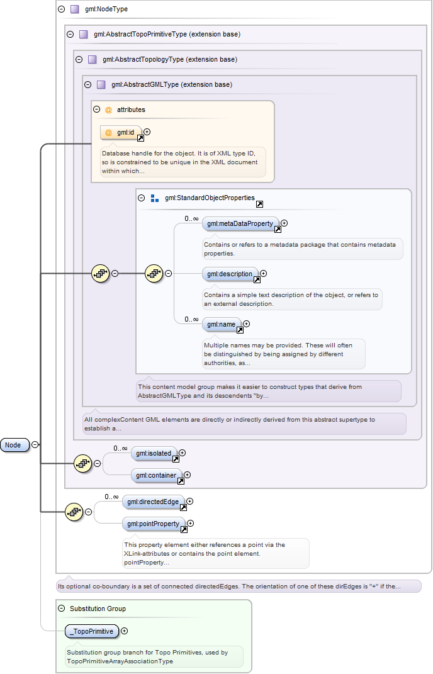This screenshot has height=674, width=433.
Task: Follow reference arrow on gml:container
Action: pyautogui.click(x=181, y=481)
